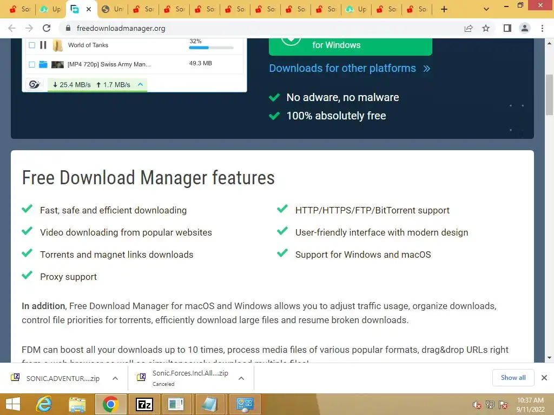Click the muted volume tray icon

477,405
